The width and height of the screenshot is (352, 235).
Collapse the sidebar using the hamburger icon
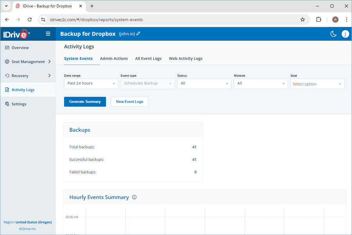click(x=48, y=34)
